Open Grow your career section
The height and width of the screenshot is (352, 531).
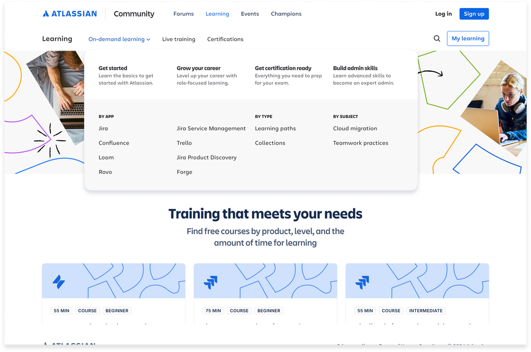pyautogui.click(x=207, y=75)
